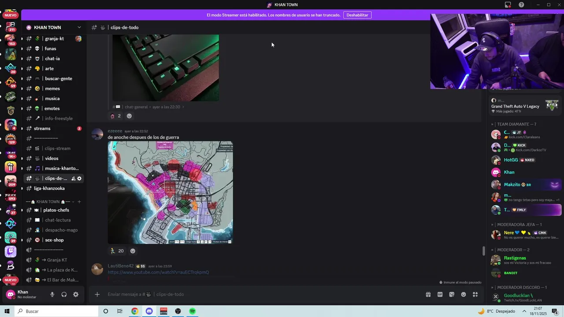The height and width of the screenshot is (317, 564).
Task: Open the apps launcher icon in message bar
Action: 475,295
